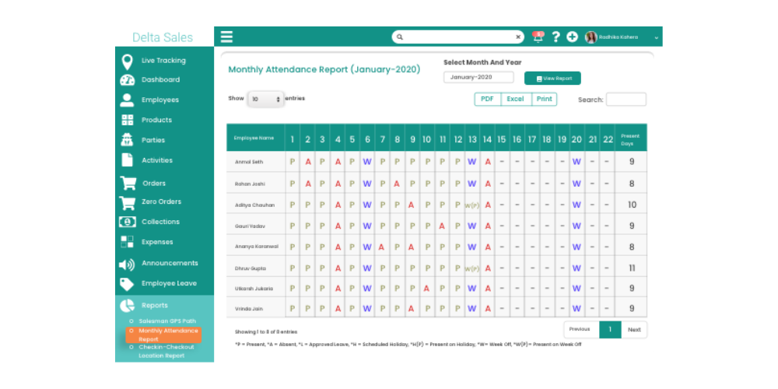The image size is (778, 389).
Task: Sort by Employee Name column header
Action: click(255, 138)
